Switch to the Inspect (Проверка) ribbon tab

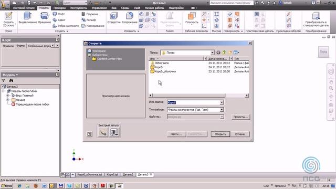click(x=59, y=8)
